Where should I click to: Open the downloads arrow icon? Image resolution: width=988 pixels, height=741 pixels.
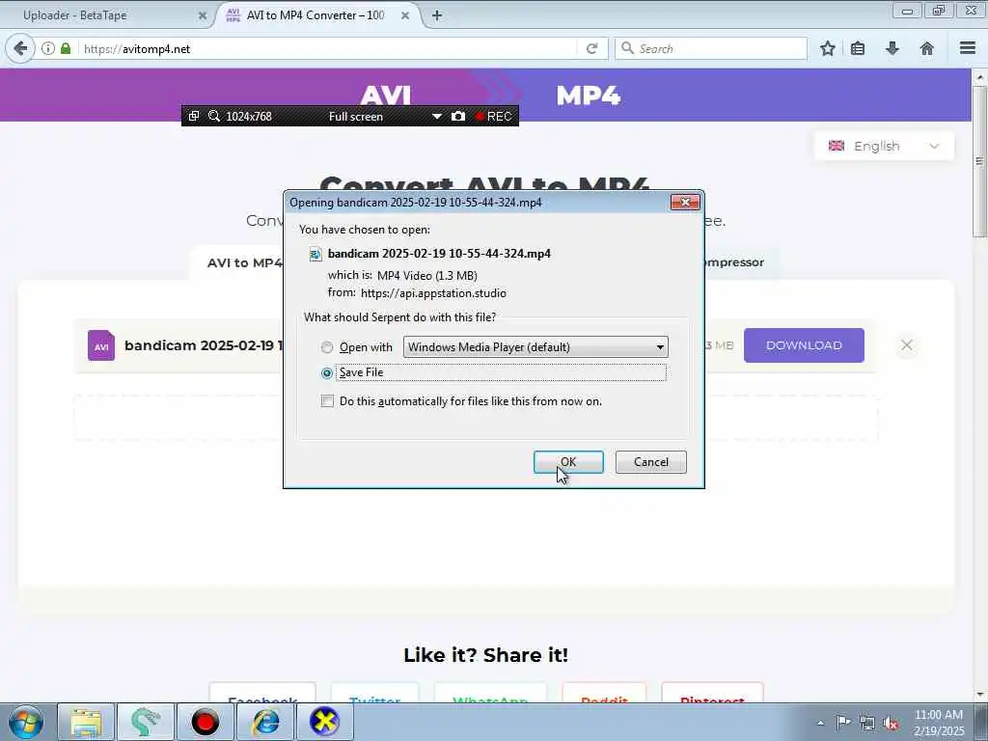[892, 48]
